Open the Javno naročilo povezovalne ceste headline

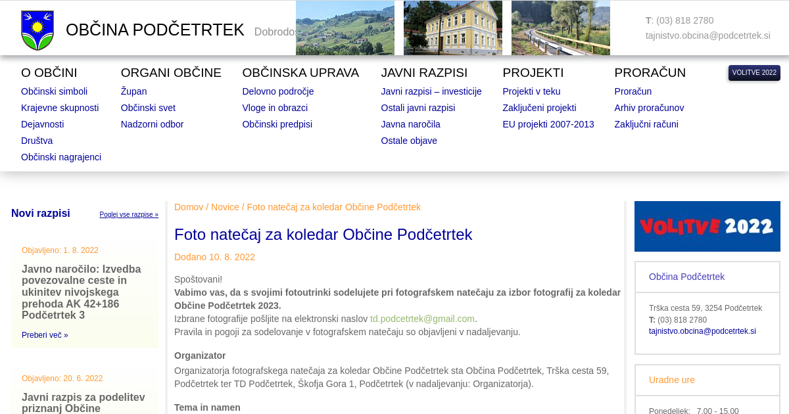[x=82, y=292]
